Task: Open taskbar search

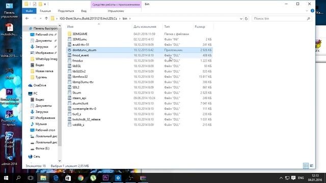Action: (x=18, y=178)
